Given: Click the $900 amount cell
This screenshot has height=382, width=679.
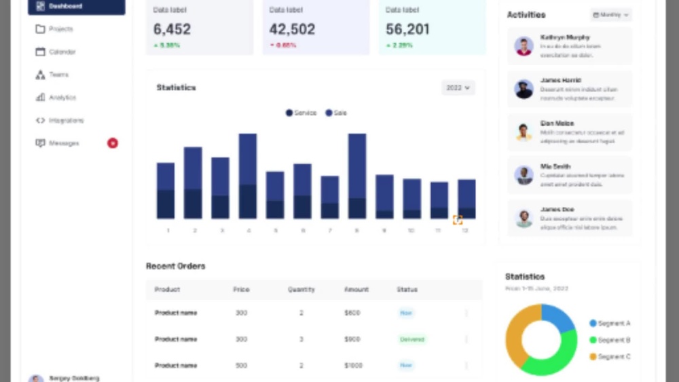Looking at the screenshot, I should pyautogui.click(x=352, y=339).
